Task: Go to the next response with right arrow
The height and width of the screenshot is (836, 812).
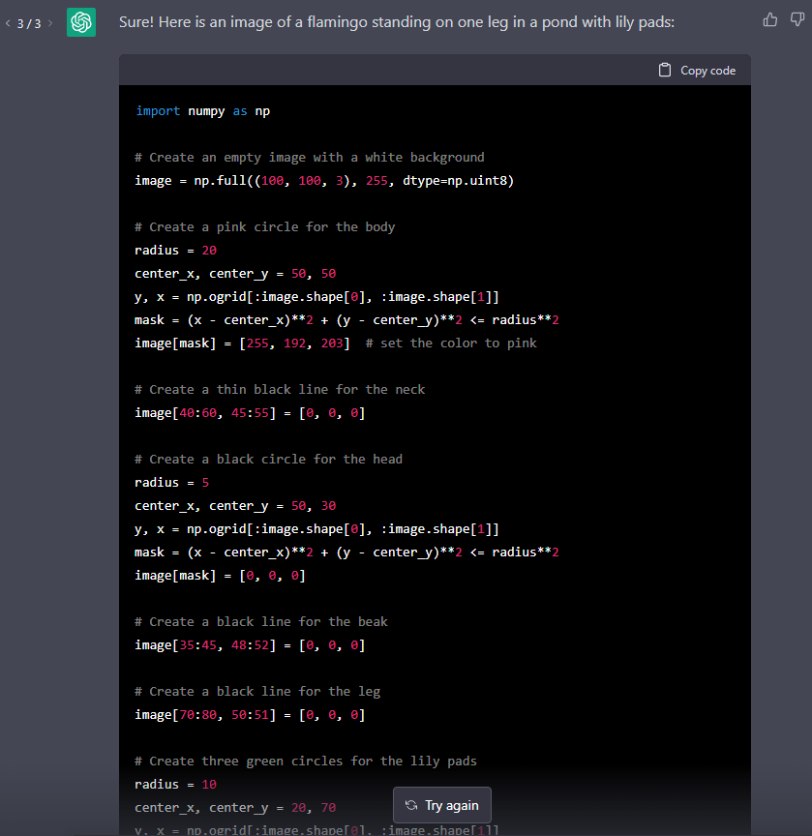Action: 49,23
